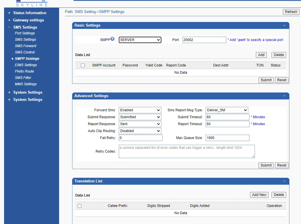
Task: Collapse the Translation List panel
Action: pos(284,181)
